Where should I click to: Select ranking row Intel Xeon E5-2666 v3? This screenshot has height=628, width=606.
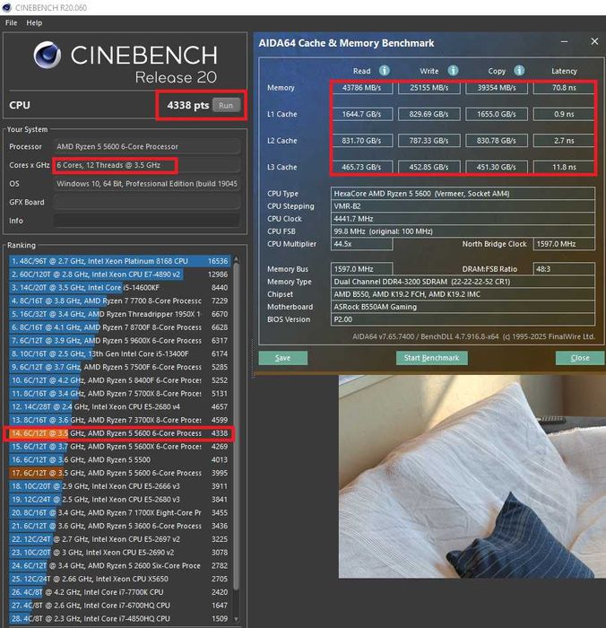tap(119, 486)
